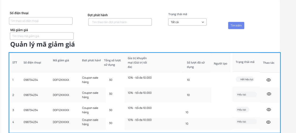Open the Trạng thái mã dropdown
This screenshot has height=133, width=296.
pos(187,22)
